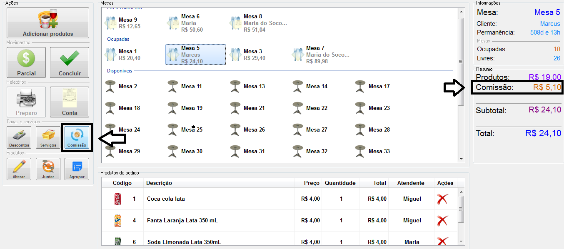
Task: Open the Parcial payment button
Action: (26, 62)
